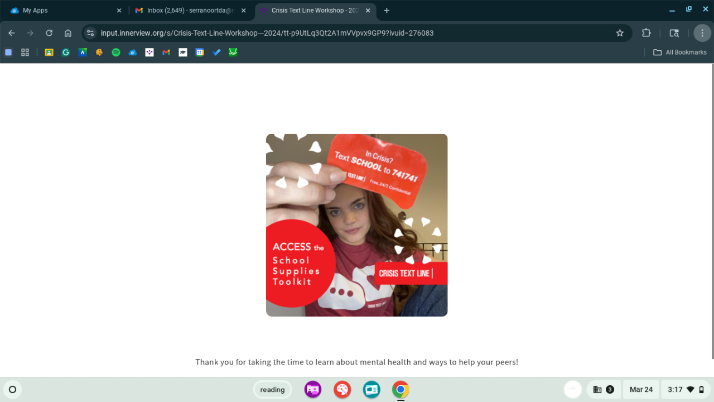Screen dimensions: 714x402
Task: Open the Mar 24 calendar date
Action: [x=641, y=390]
